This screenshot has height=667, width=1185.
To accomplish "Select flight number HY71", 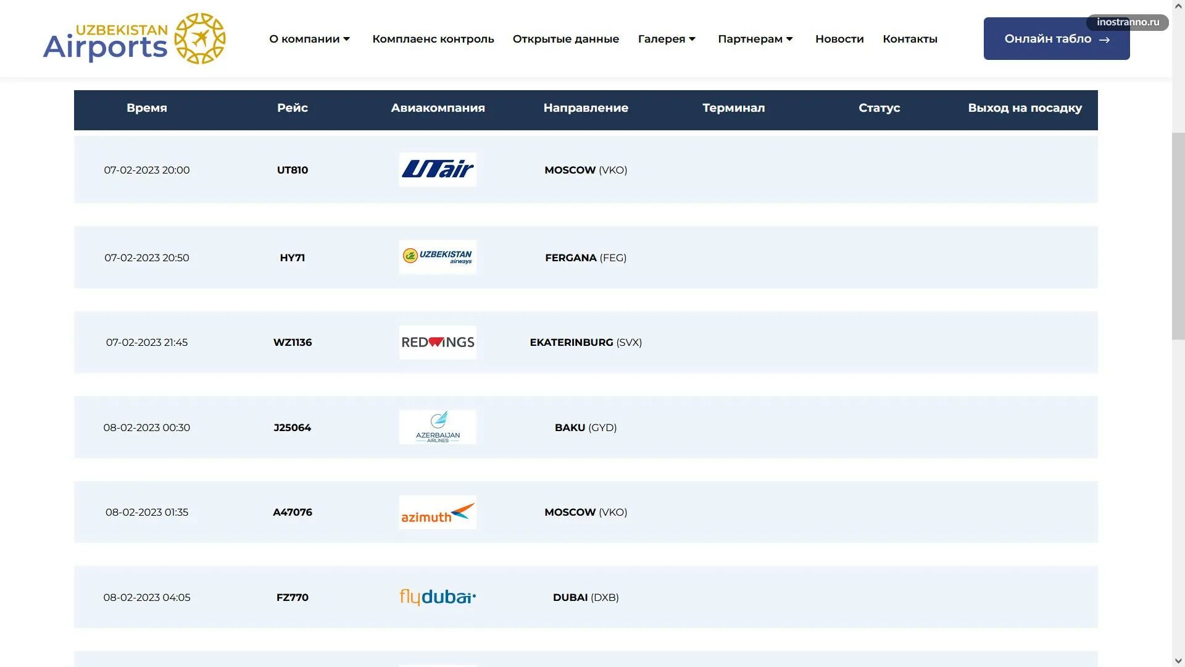I will pos(293,258).
